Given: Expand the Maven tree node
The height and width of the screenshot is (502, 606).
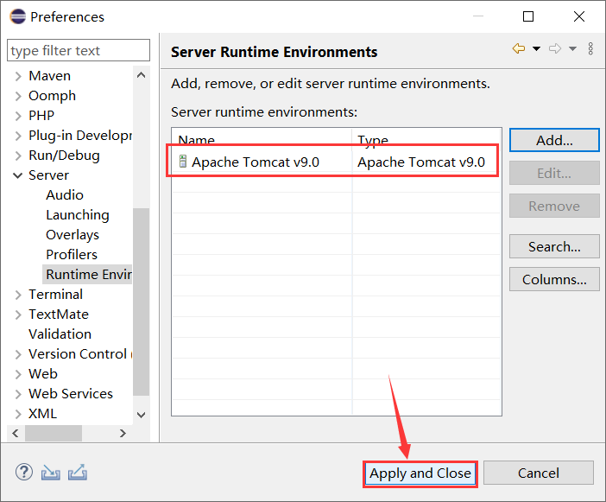Looking at the screenshot, I should pyautogui.click(x=18, y=76).
